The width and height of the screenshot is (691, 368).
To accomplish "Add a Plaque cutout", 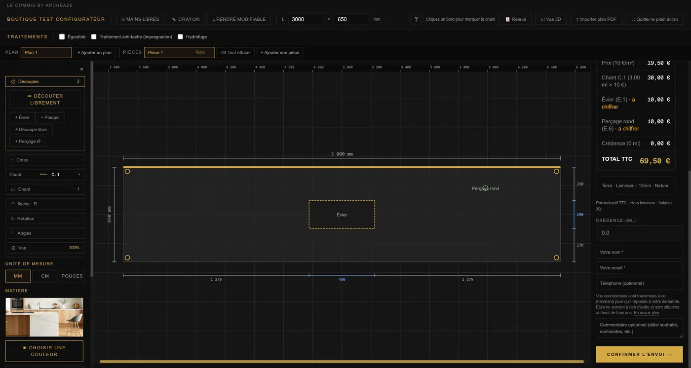I will pyautogui.click(x=50, y=117).
